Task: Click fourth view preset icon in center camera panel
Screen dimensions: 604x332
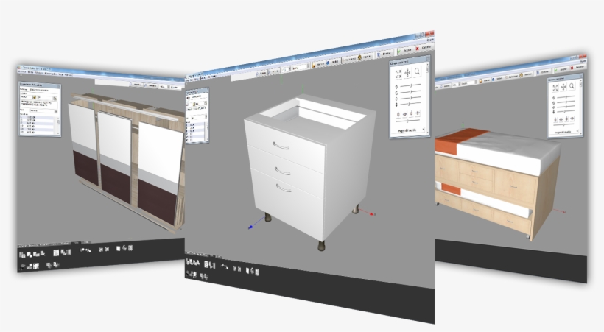Action: [x=418, y=113]
